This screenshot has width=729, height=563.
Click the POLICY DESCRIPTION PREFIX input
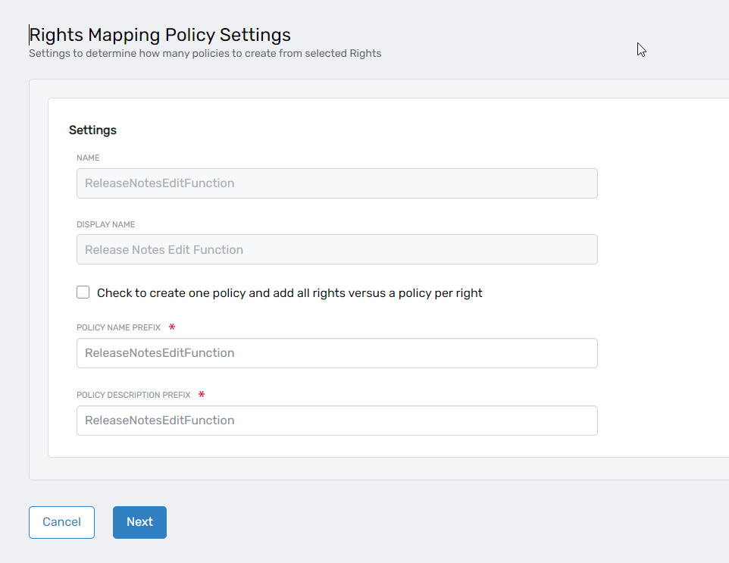click(336, 420)
